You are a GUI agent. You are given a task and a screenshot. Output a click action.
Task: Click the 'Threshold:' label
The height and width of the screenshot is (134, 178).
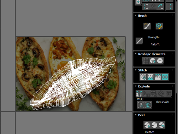click(x=162, y=102)
